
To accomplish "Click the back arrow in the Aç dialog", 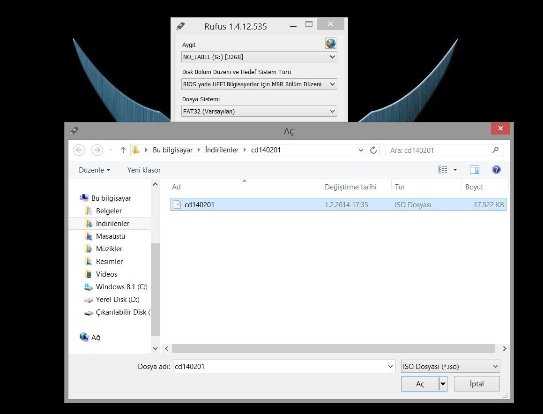I will [79, 150].
